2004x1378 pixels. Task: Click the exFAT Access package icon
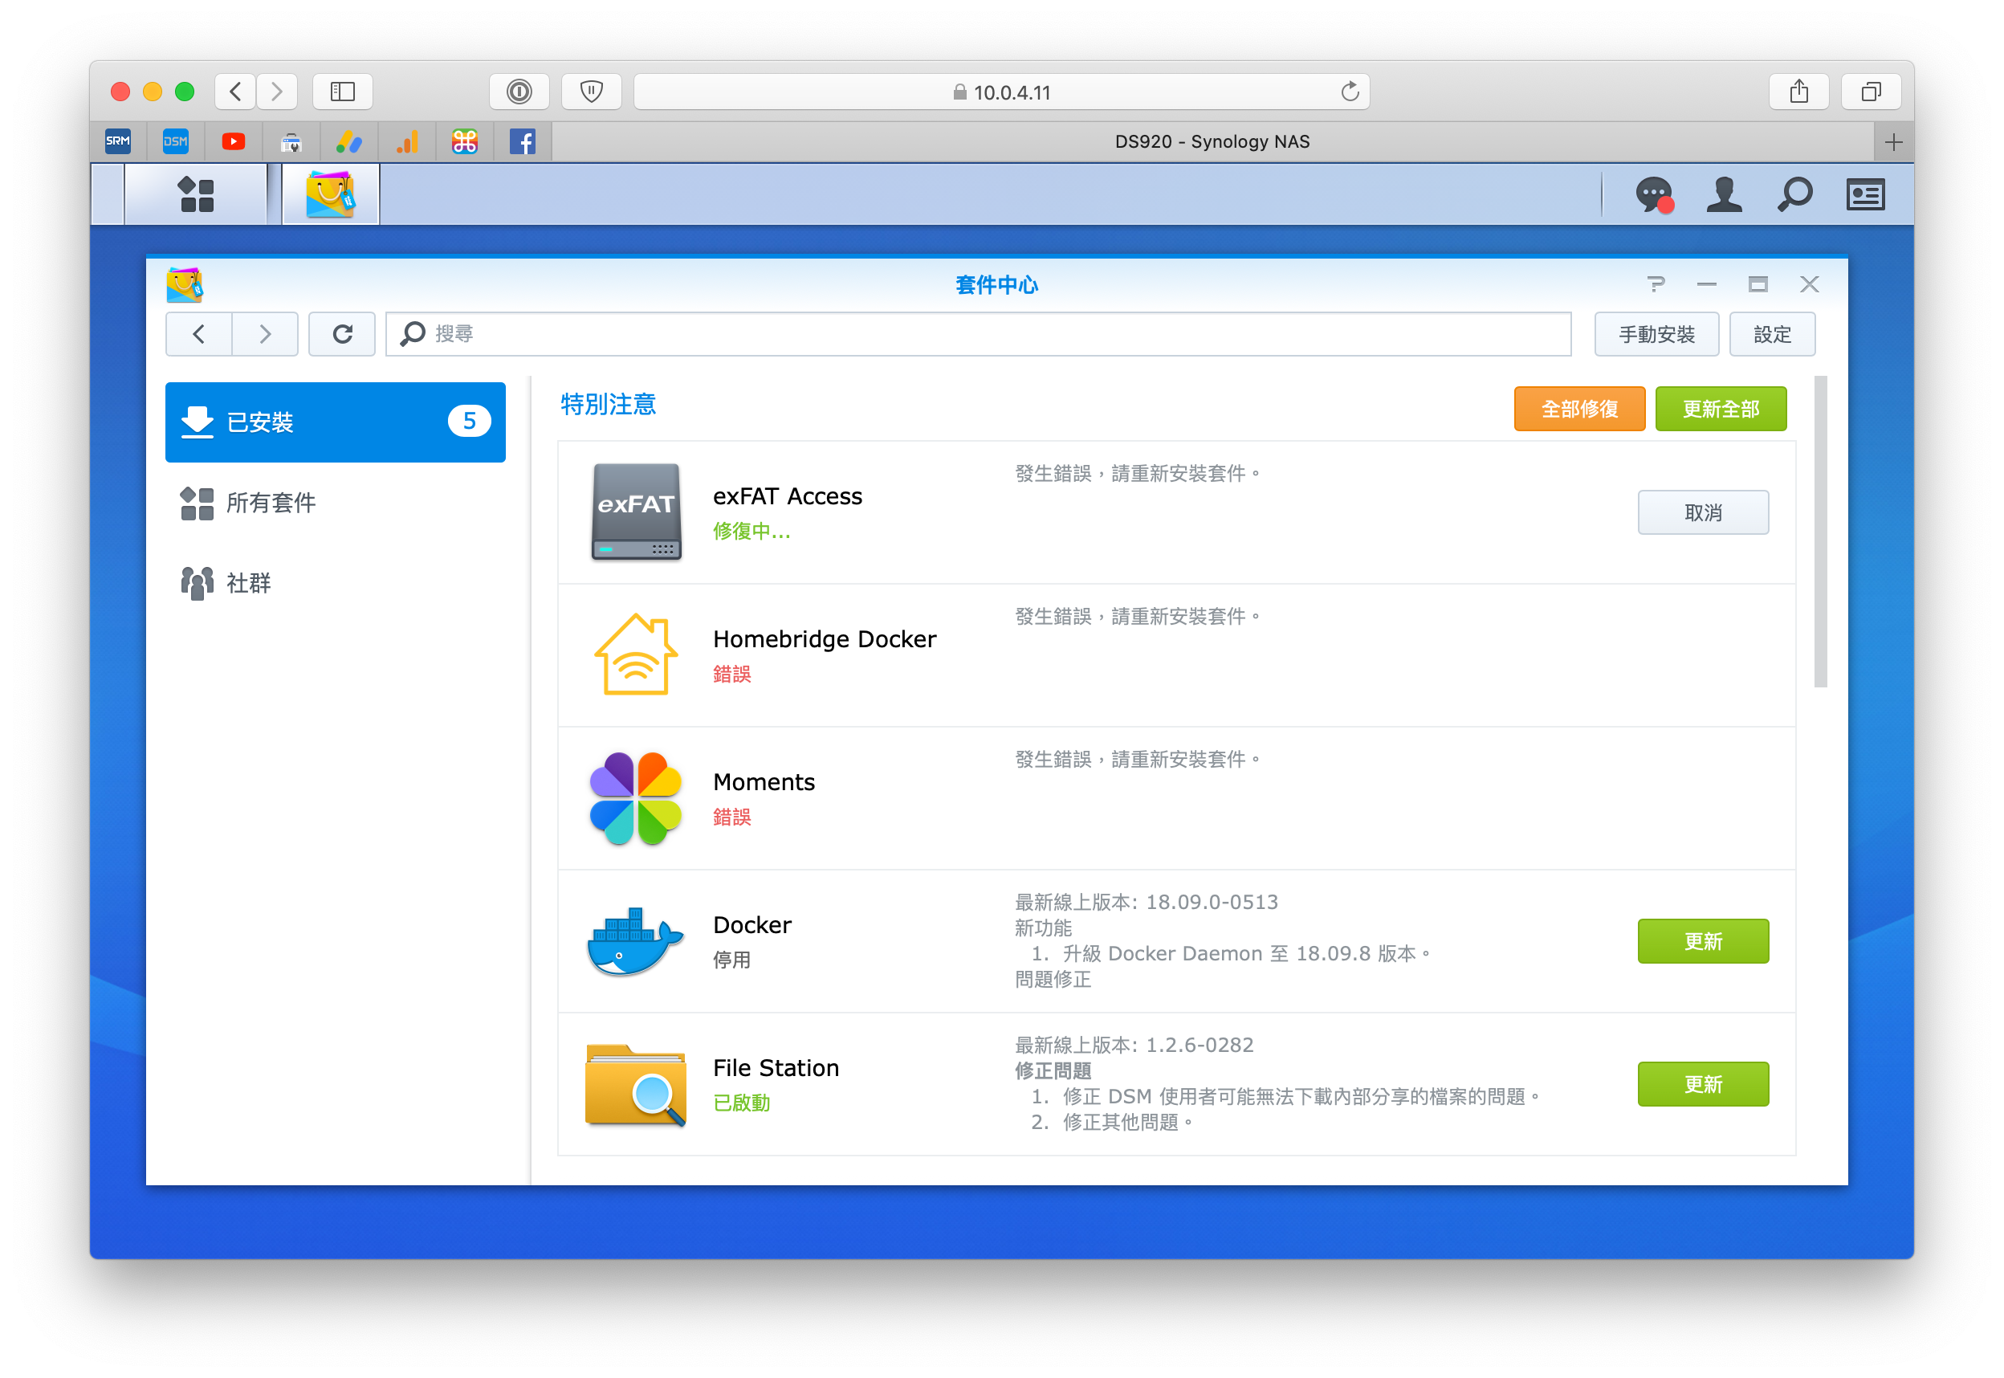pyautogui.click(x=636, y=512)
